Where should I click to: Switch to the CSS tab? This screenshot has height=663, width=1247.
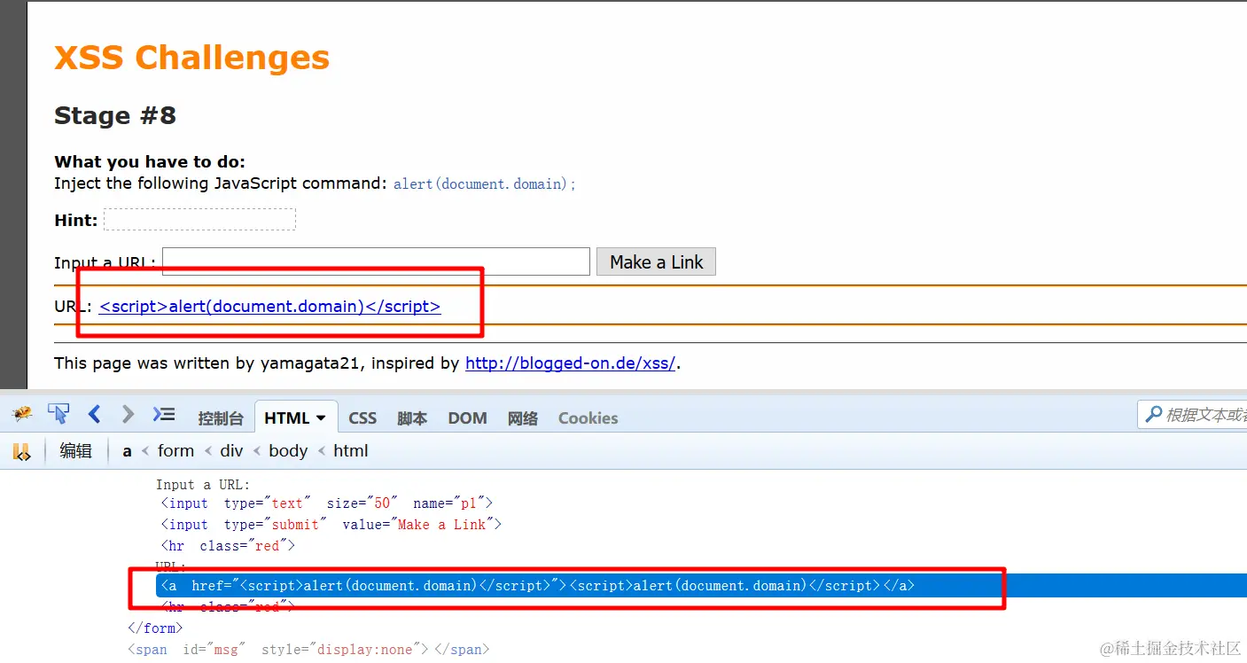(362, 418)
